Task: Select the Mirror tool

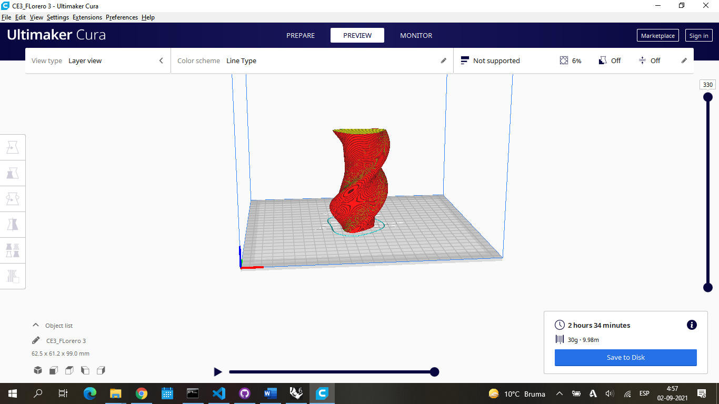Action: pyautogui.click(x=13, y=224)
